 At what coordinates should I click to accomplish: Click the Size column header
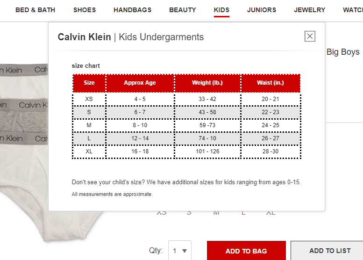[x=89, y=83]
